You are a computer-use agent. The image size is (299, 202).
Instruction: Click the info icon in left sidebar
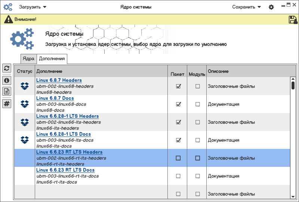tap(6, 80)
